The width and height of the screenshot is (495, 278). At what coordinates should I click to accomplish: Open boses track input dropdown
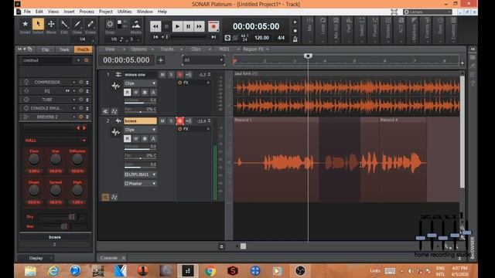pyautogui.click(x=140, y=175)
